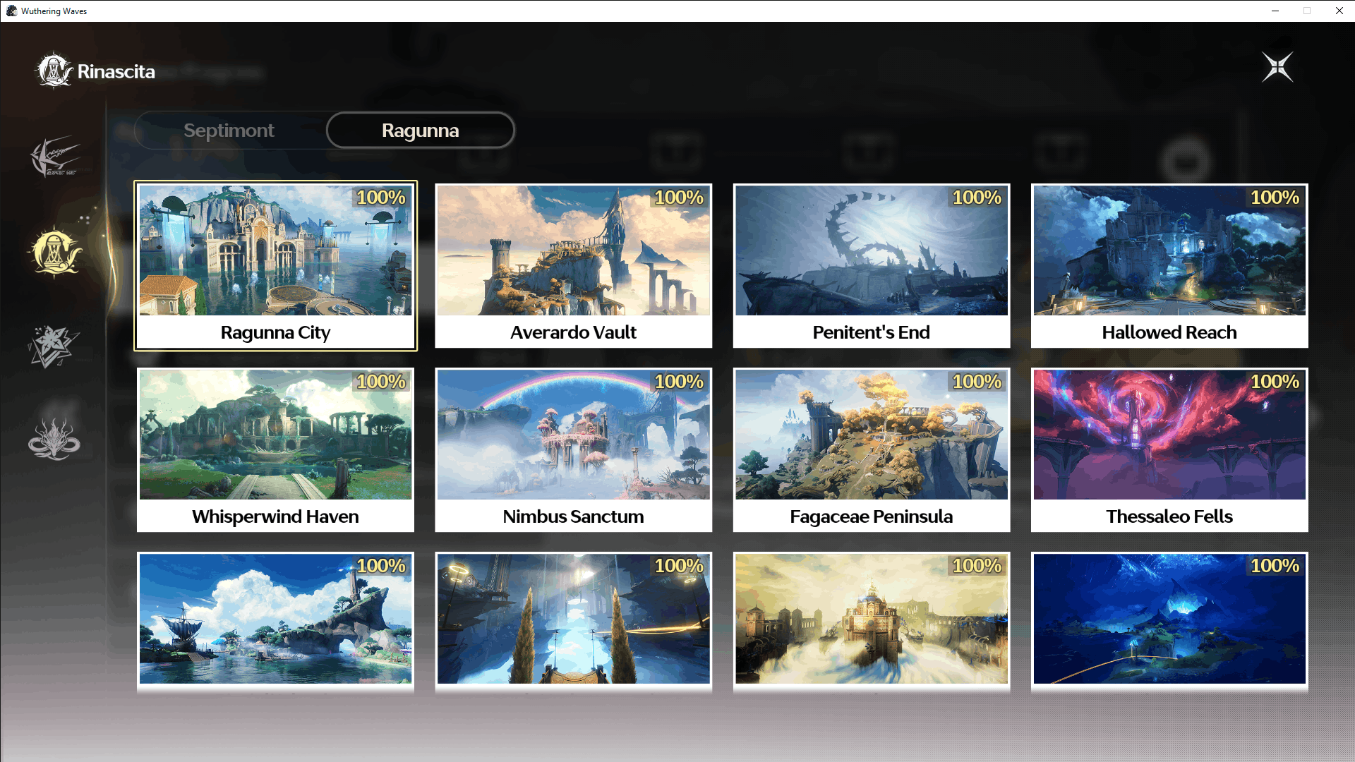The height and width of the screenshot is (762, 1355).
Task: Open the Ragunna City area card
Action: (275, 266)
